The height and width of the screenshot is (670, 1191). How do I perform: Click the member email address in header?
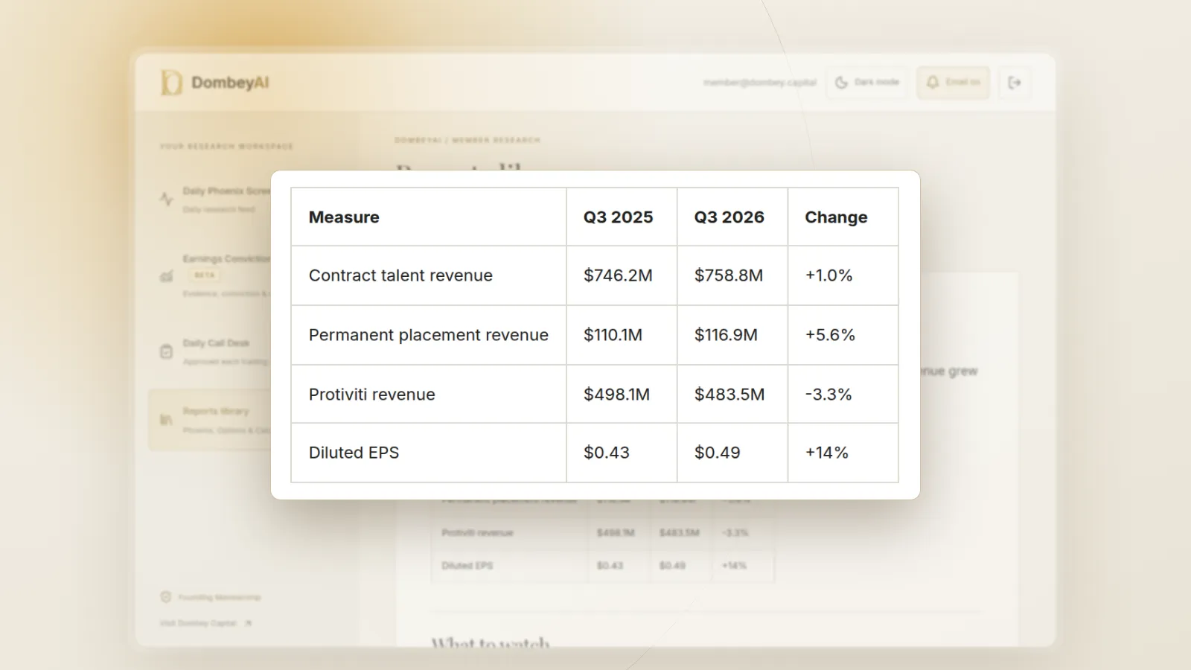coord(760,83)
